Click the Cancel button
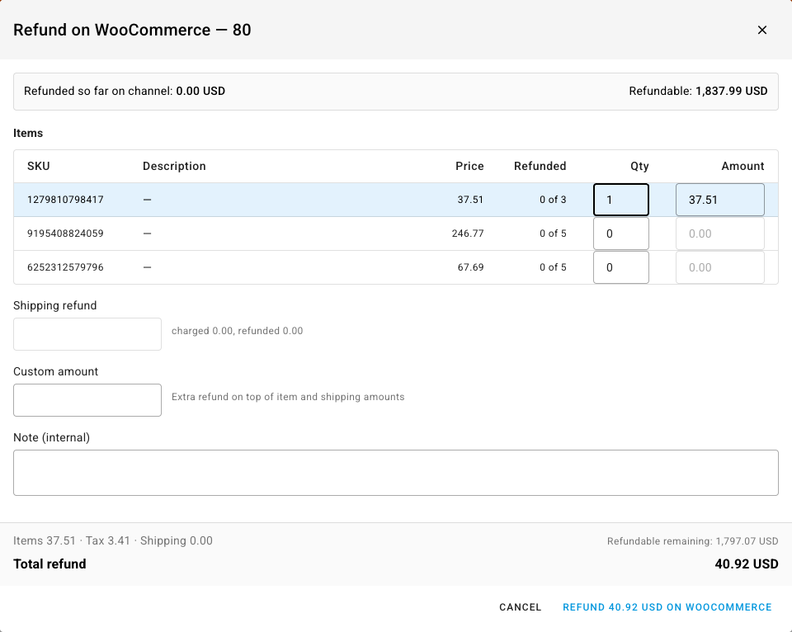 click(521, 607)
